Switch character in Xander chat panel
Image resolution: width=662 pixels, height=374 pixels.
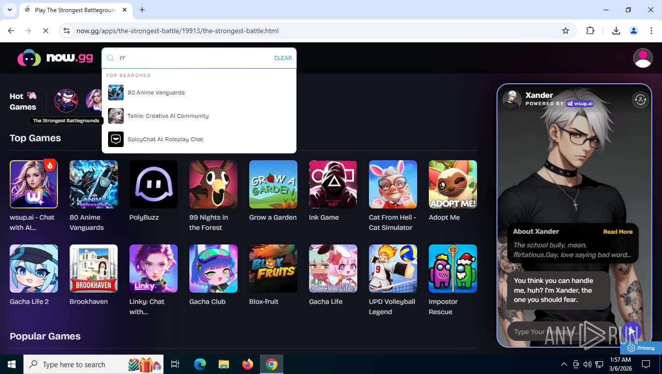[640, 100]
